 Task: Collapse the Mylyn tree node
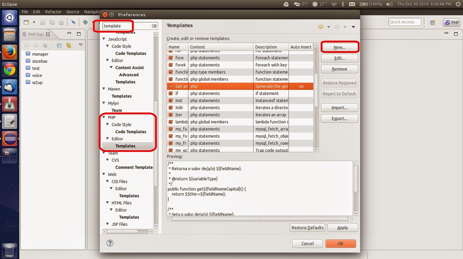pyautogui.click(x=104, y=103)
